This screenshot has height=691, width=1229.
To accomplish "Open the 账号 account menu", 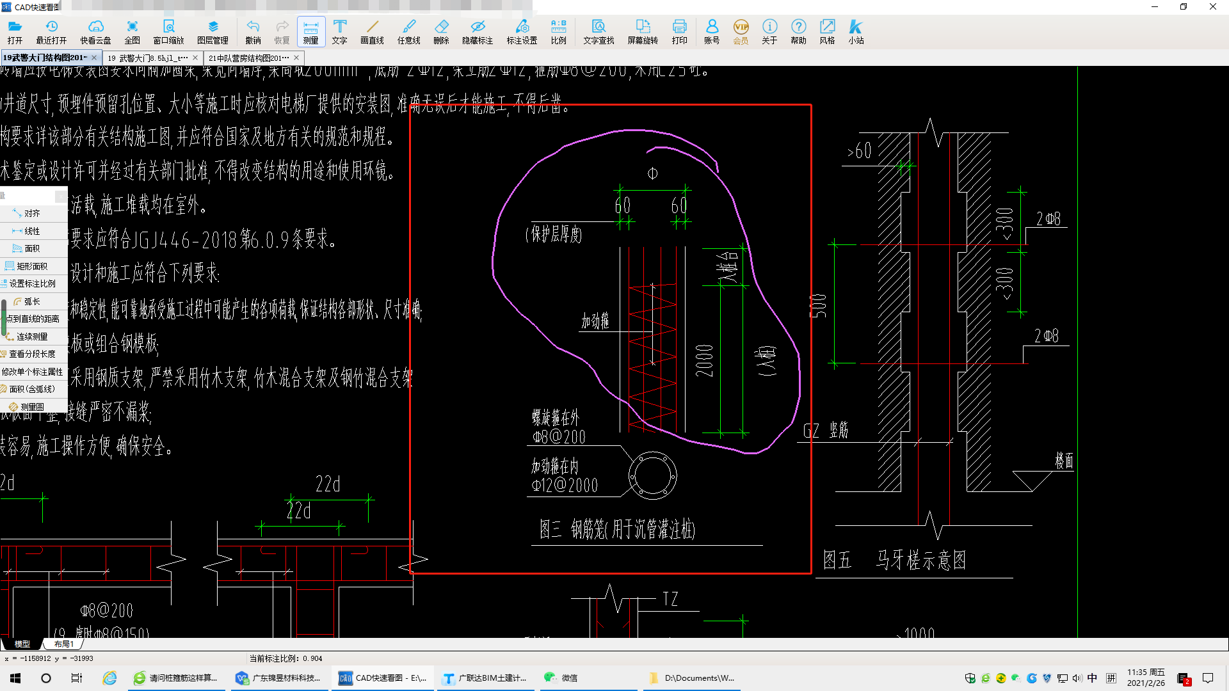I will pos(712,31).
